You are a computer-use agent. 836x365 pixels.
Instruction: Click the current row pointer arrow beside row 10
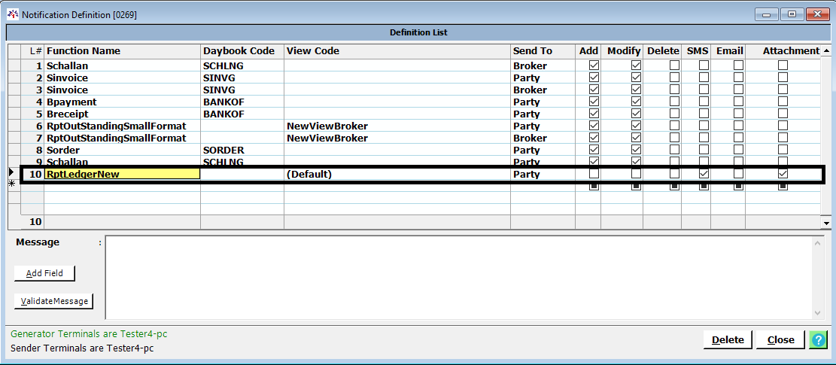(11, 173)
